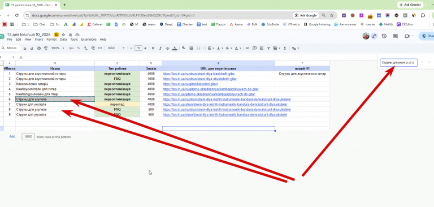Search the Menus box in toolbar
This screenshot has height=207, width=434.
tap(11, 48)
